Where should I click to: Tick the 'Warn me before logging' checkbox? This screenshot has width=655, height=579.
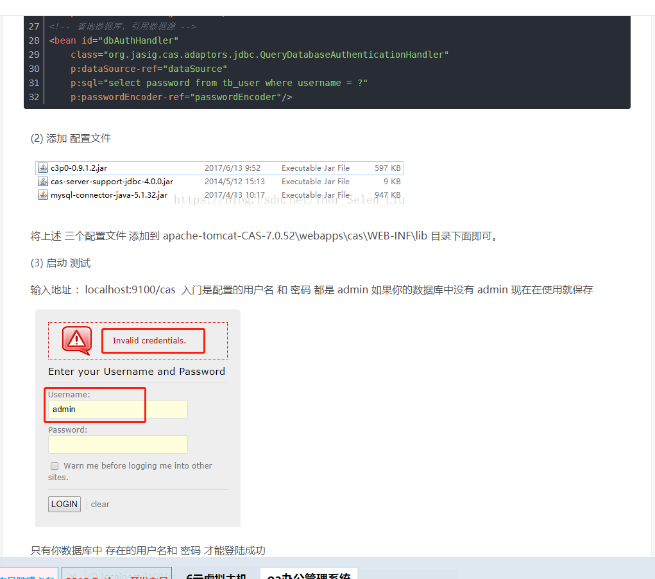pos(55,466)
